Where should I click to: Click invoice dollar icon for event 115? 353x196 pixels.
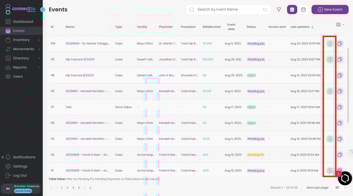click(x=330, y=91)
